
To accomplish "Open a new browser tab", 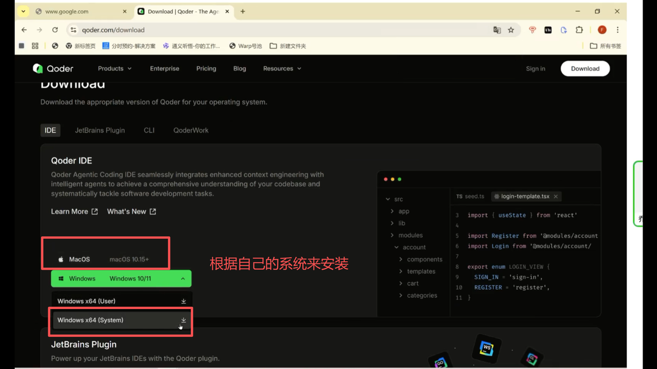I will [243, 11].
